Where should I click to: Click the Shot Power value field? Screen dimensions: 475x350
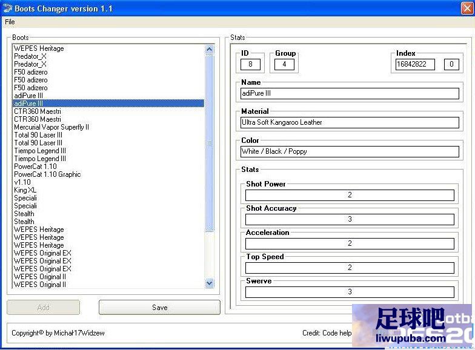(350, 195)
